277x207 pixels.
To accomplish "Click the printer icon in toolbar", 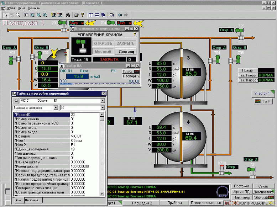I will [76, 15].
